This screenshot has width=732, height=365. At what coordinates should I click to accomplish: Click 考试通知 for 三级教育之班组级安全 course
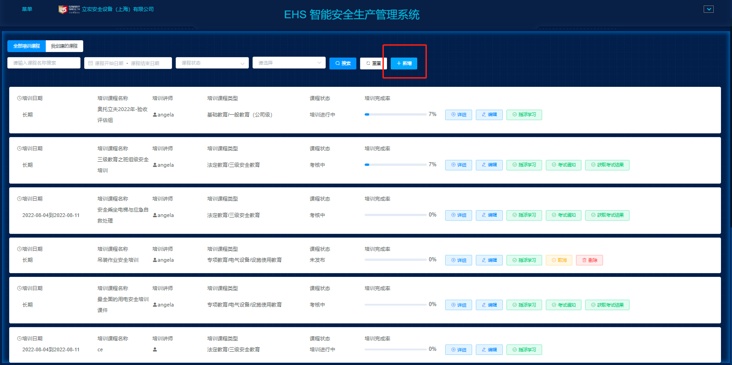[564, 165]
